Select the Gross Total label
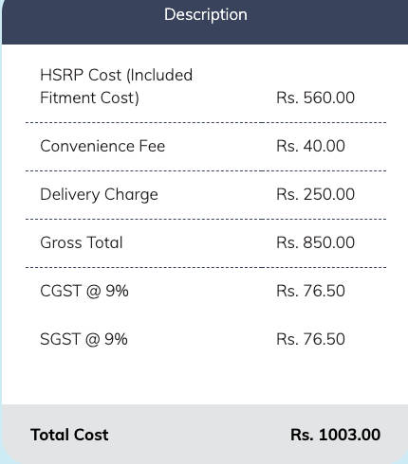This screenshot has width=408, height=464. click(82, 242)
